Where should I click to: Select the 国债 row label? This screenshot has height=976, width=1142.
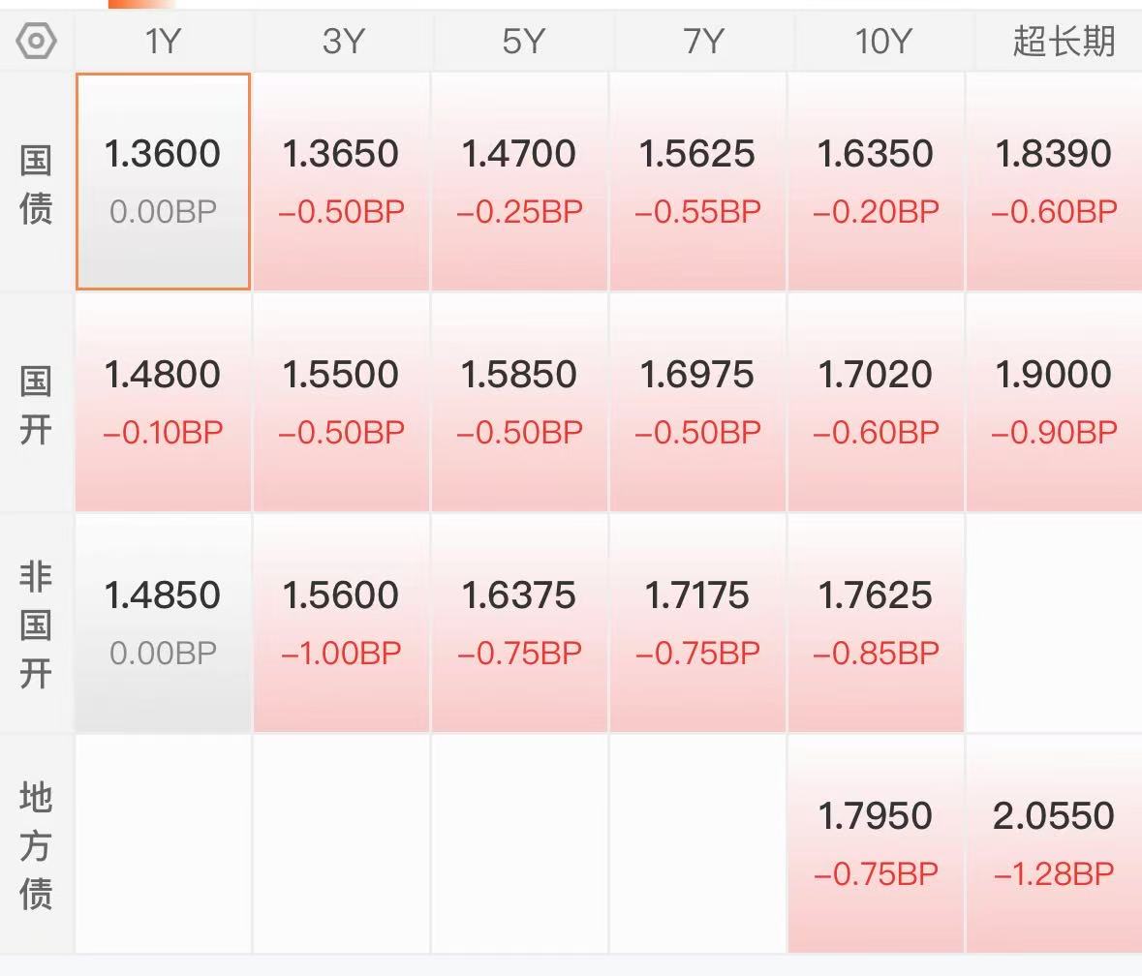pyautogui.click(x=36, y=184)
